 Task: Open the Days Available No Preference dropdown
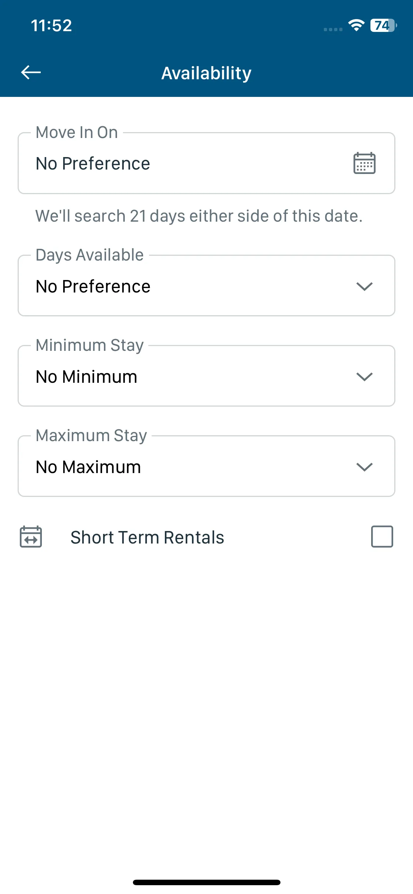(x=206, y=286)
